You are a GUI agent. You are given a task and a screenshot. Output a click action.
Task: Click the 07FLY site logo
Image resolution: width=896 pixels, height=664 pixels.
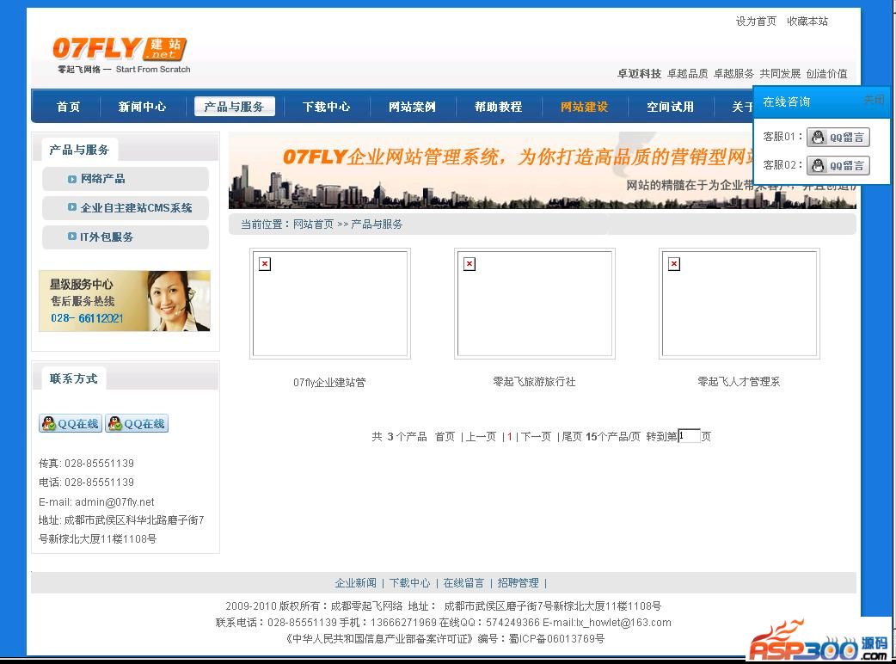point(121,55)
